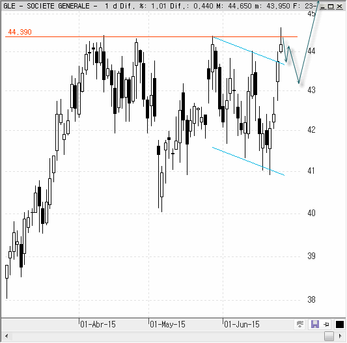Click the horizontal scrollbar left arrow

point(7,336)
